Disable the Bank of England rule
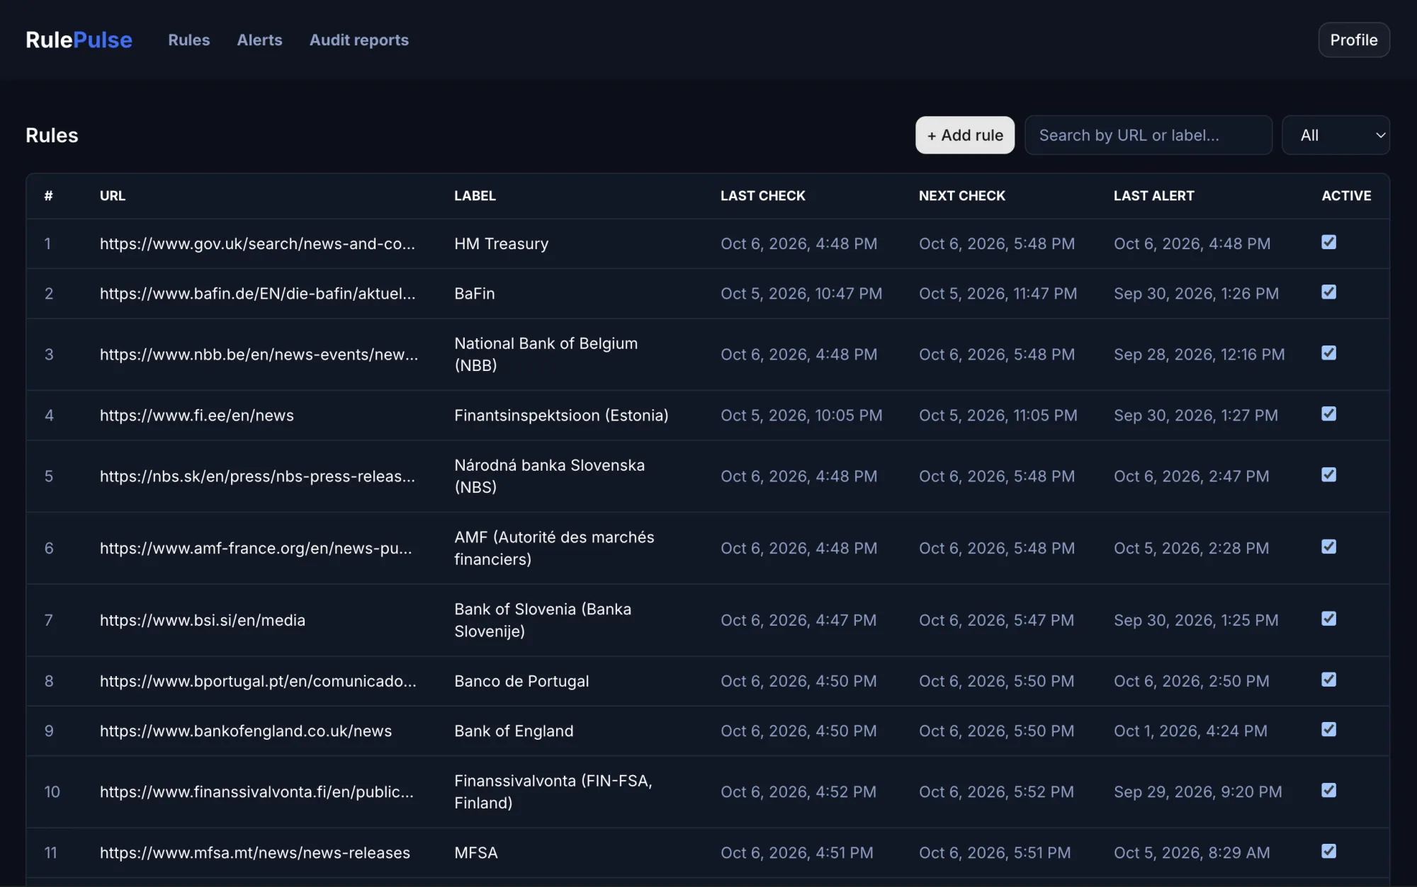 click(x=1328, y=729)
